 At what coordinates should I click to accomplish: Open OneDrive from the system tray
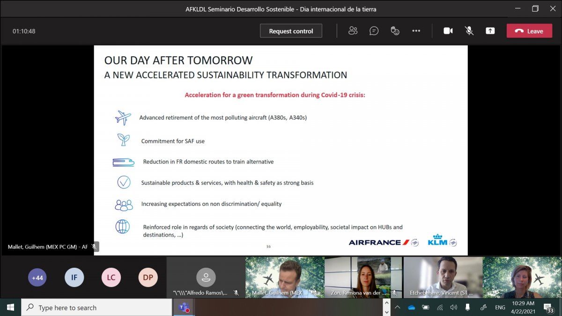[x=411, y=308]
